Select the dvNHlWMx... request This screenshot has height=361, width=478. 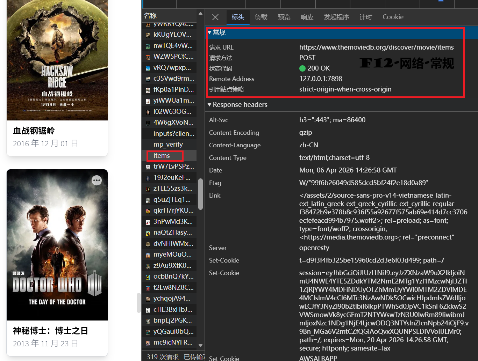click(x=169, y=243)
